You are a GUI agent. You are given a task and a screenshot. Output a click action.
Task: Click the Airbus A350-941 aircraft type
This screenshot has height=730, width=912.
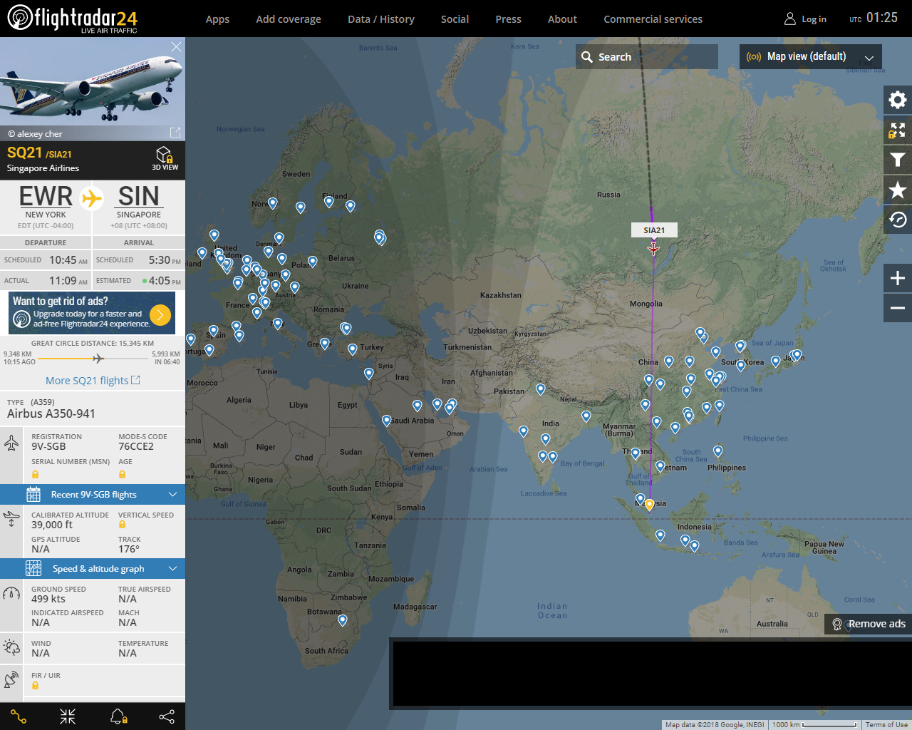[51, 413]
